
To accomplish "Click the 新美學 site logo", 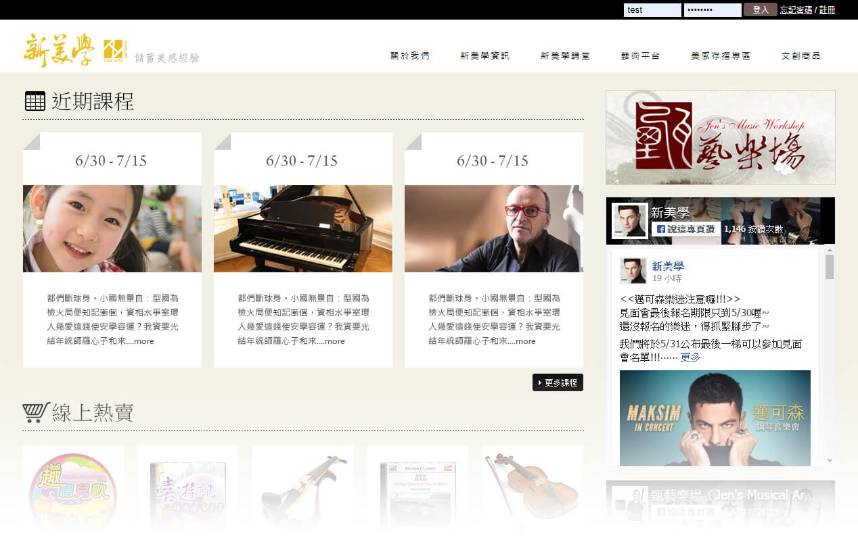I will (x=60, y=50).
